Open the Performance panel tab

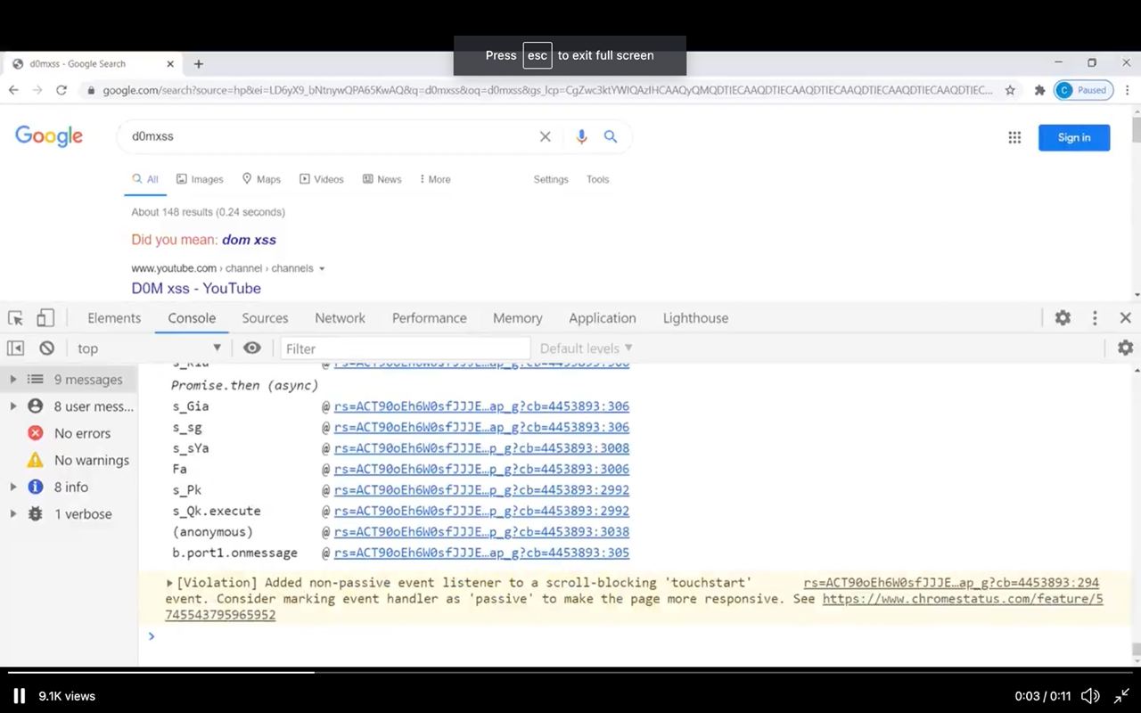(429, 318)
